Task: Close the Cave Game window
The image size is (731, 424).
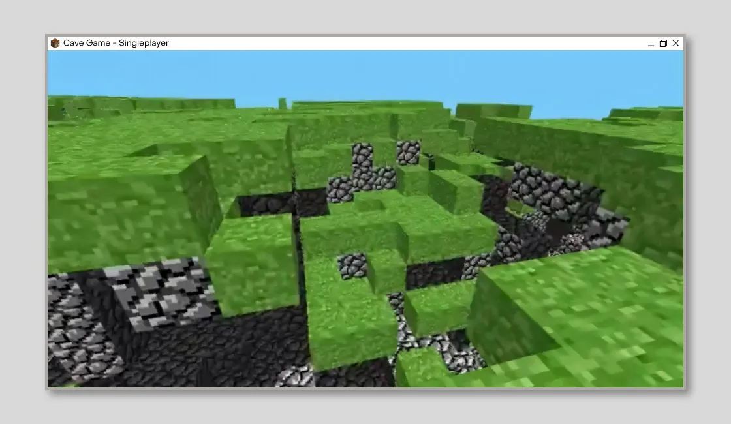Action: click(676, 43)
